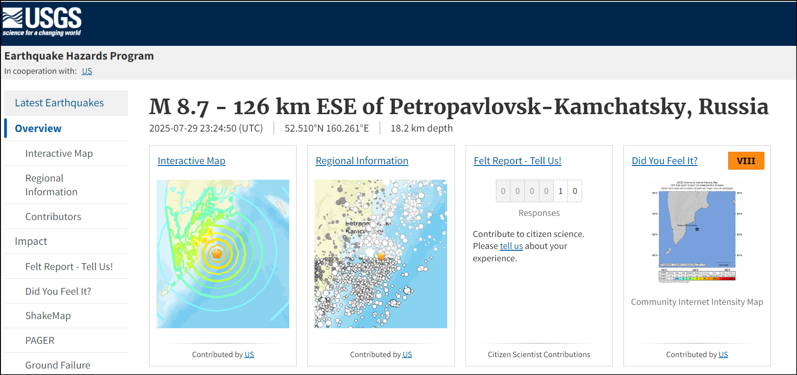Screen dimensions: 797x375
Task: Select Ground Failure in sidebar
Action: pos(58,365)
